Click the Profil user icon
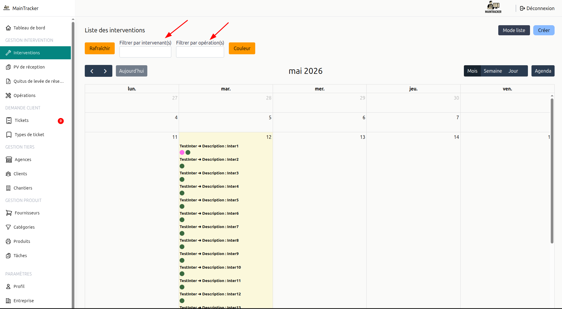Viewport: 562px width, 309px height. point(8,286)
